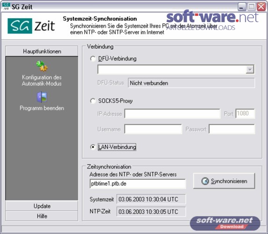Open Konfiguration des Automatik-Modus gear icon
The image size is (268, 234).
42,66
